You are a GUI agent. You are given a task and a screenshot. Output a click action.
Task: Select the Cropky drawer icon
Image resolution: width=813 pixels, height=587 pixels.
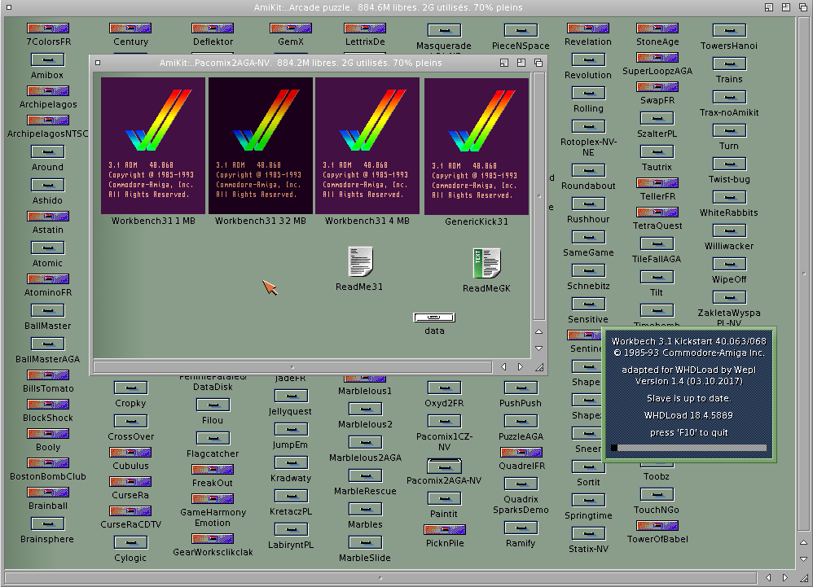point(130,388)
